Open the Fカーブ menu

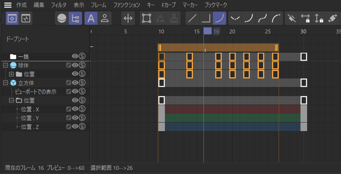[x=168, y=5]
